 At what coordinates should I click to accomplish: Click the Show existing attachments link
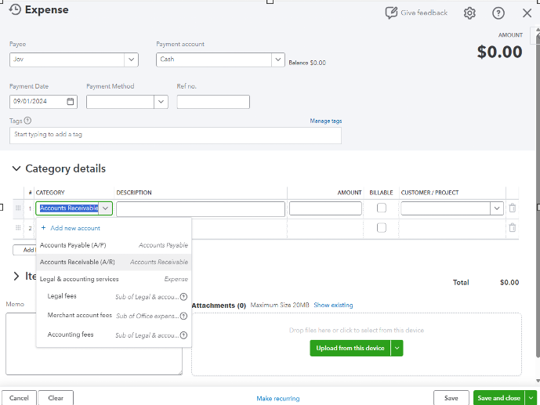point(333,305)
